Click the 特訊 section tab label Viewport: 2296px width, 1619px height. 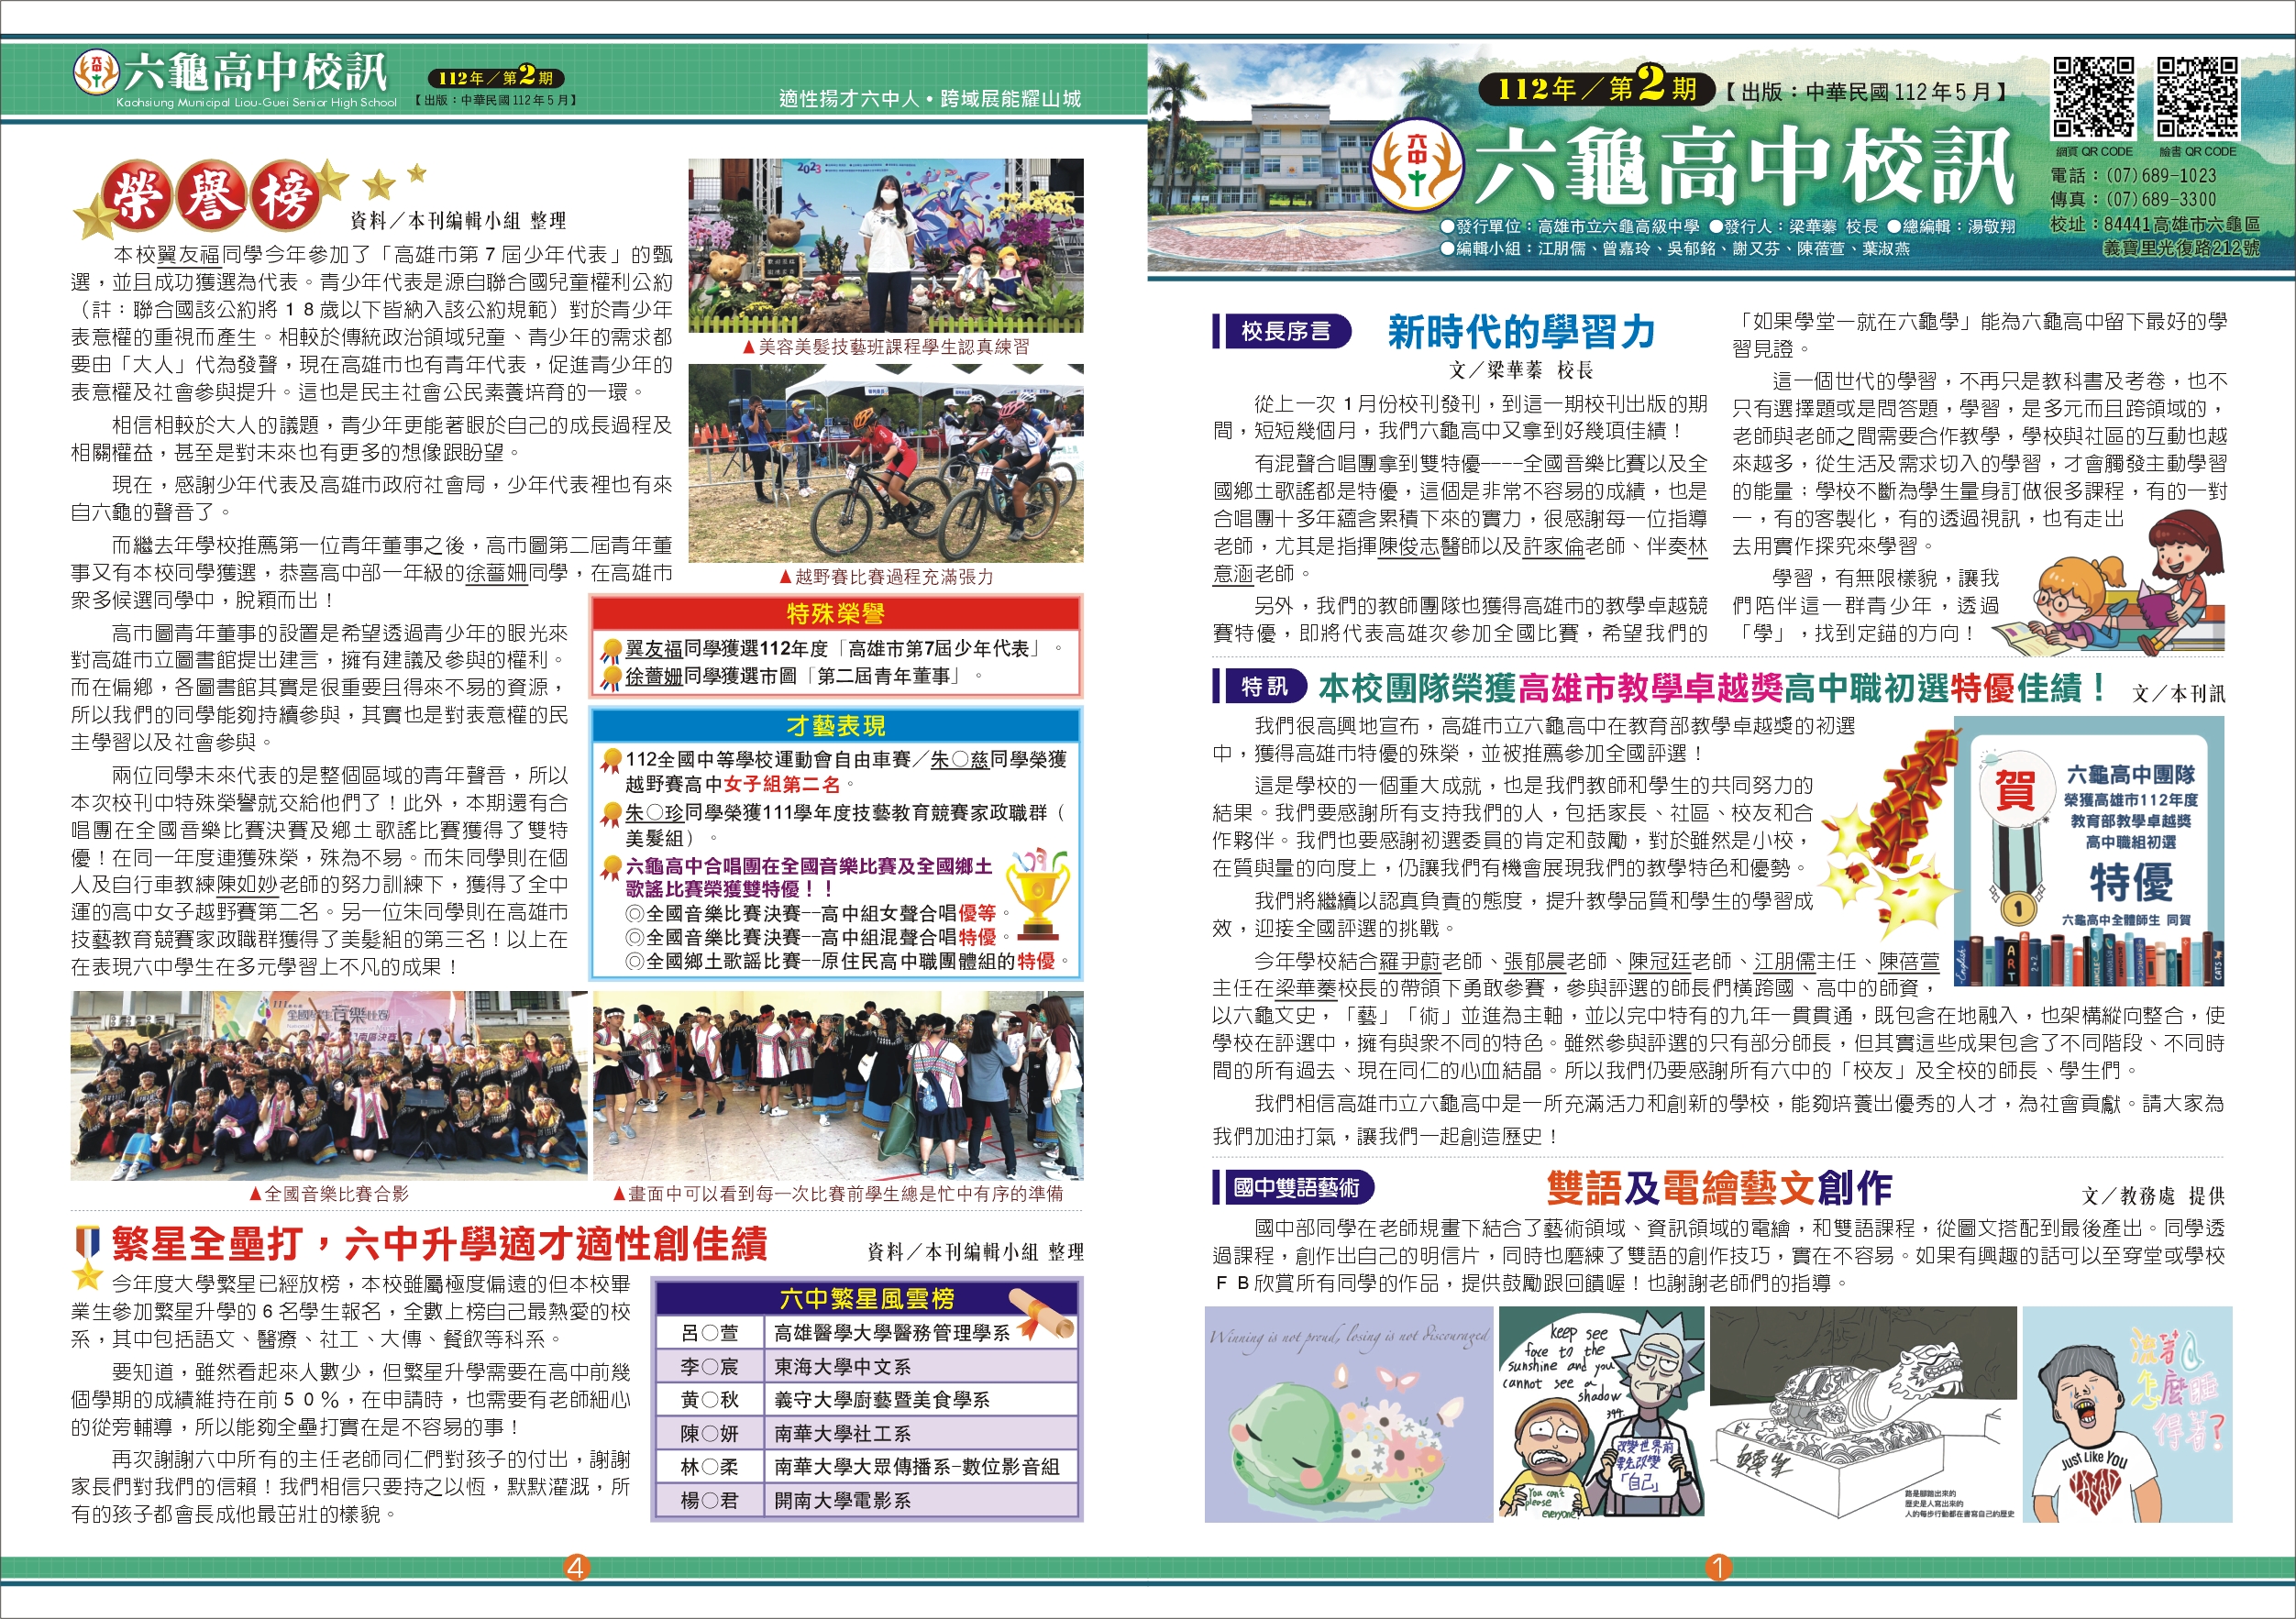coord(1264,686)
